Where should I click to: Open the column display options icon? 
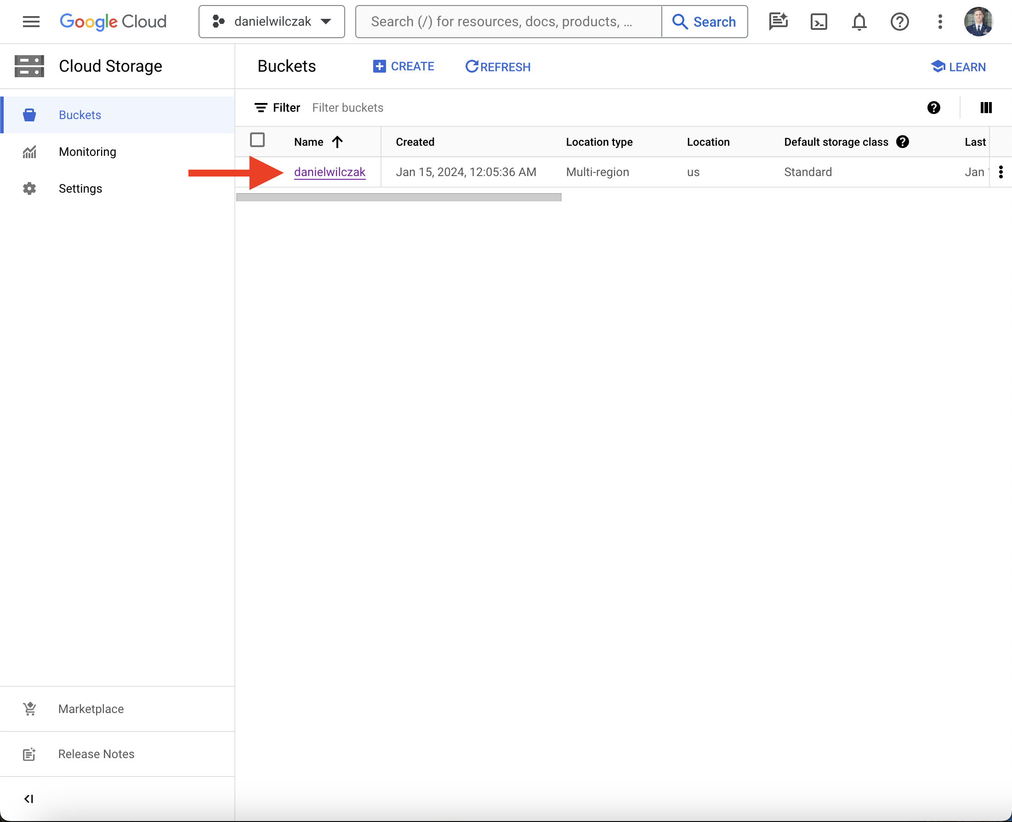pyautogui.click(x=986, y=108)
